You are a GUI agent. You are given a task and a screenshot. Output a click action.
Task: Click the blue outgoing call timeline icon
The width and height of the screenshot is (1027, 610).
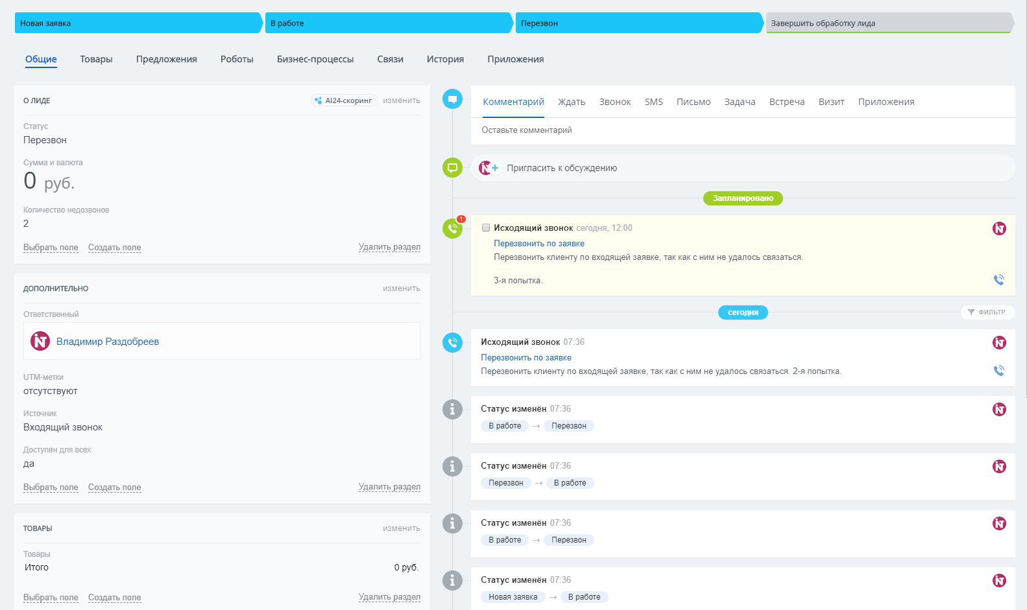[x=452, y=342]
